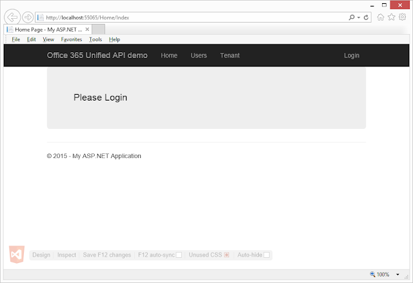This screenshot has width=413, height=283.
Task: Open a new blank tab
Action: coord(99,30)
